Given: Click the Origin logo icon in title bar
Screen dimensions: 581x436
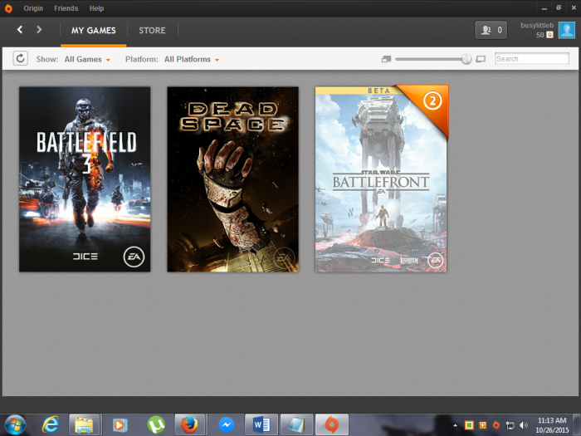Looking at the screenshot, I should click(x=8, y=8).
